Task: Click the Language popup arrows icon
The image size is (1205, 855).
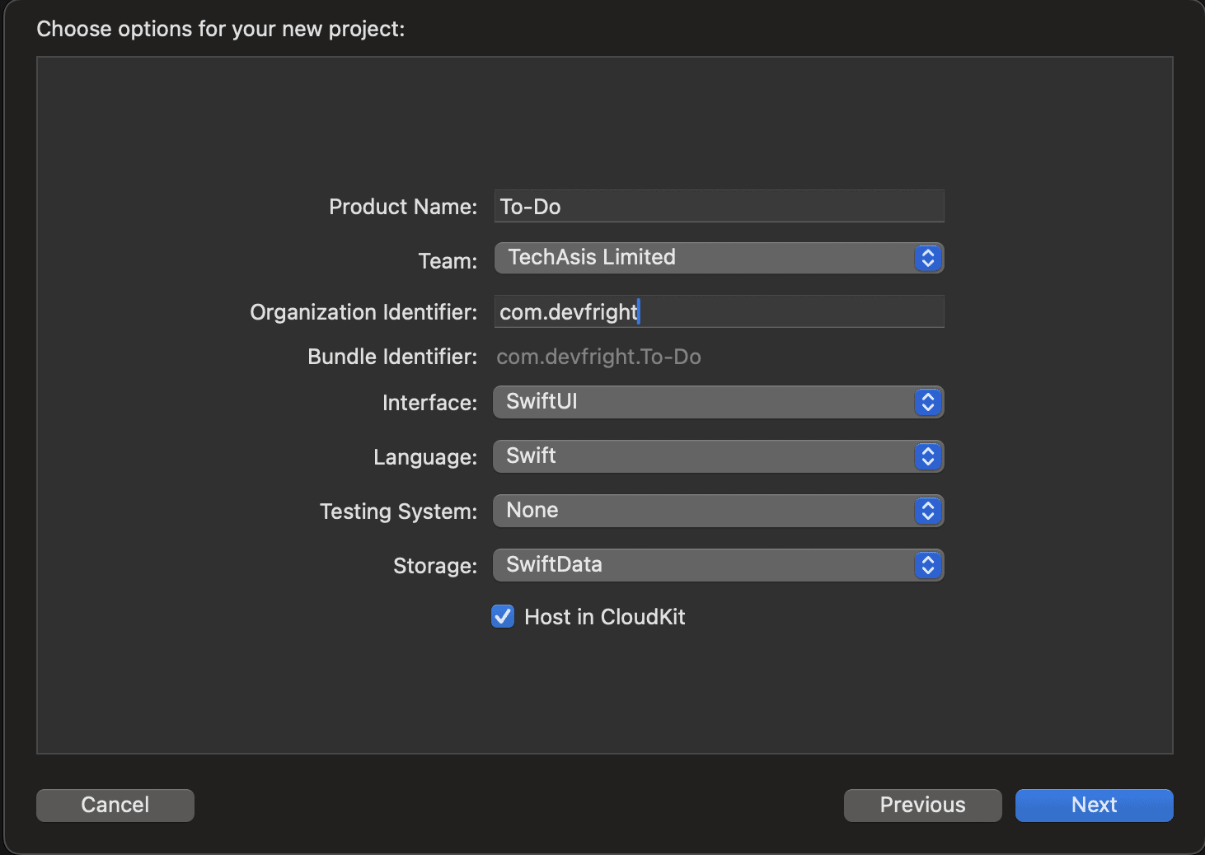Action: coord(928,456)
